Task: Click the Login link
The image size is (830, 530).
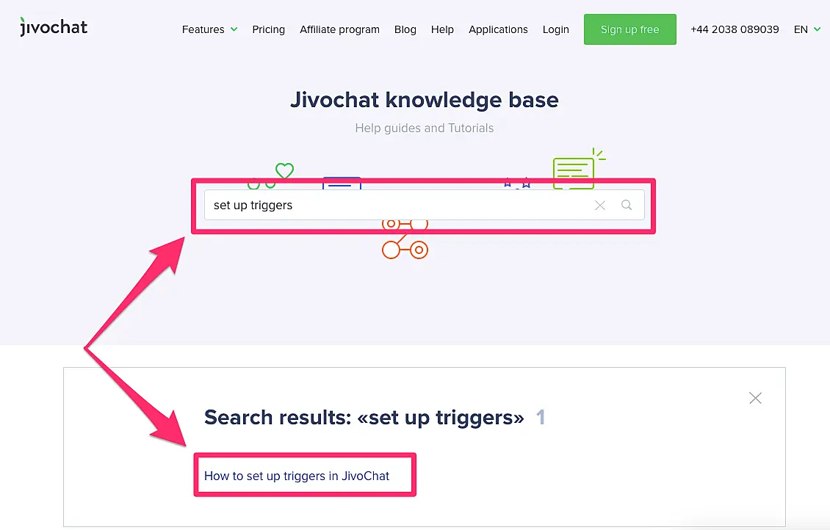Action: pyautogui.click(x=556, y=29)
